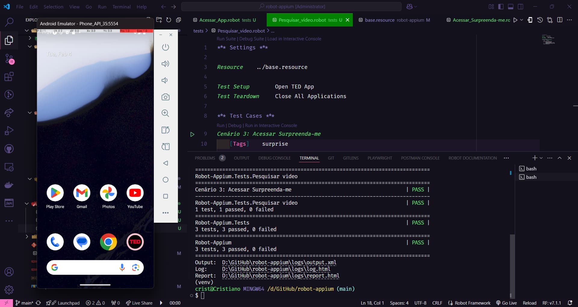The width and height of the screenshot is (578, 307).
Task: Open the Selection menu
Action: click(x=53, y=7)
